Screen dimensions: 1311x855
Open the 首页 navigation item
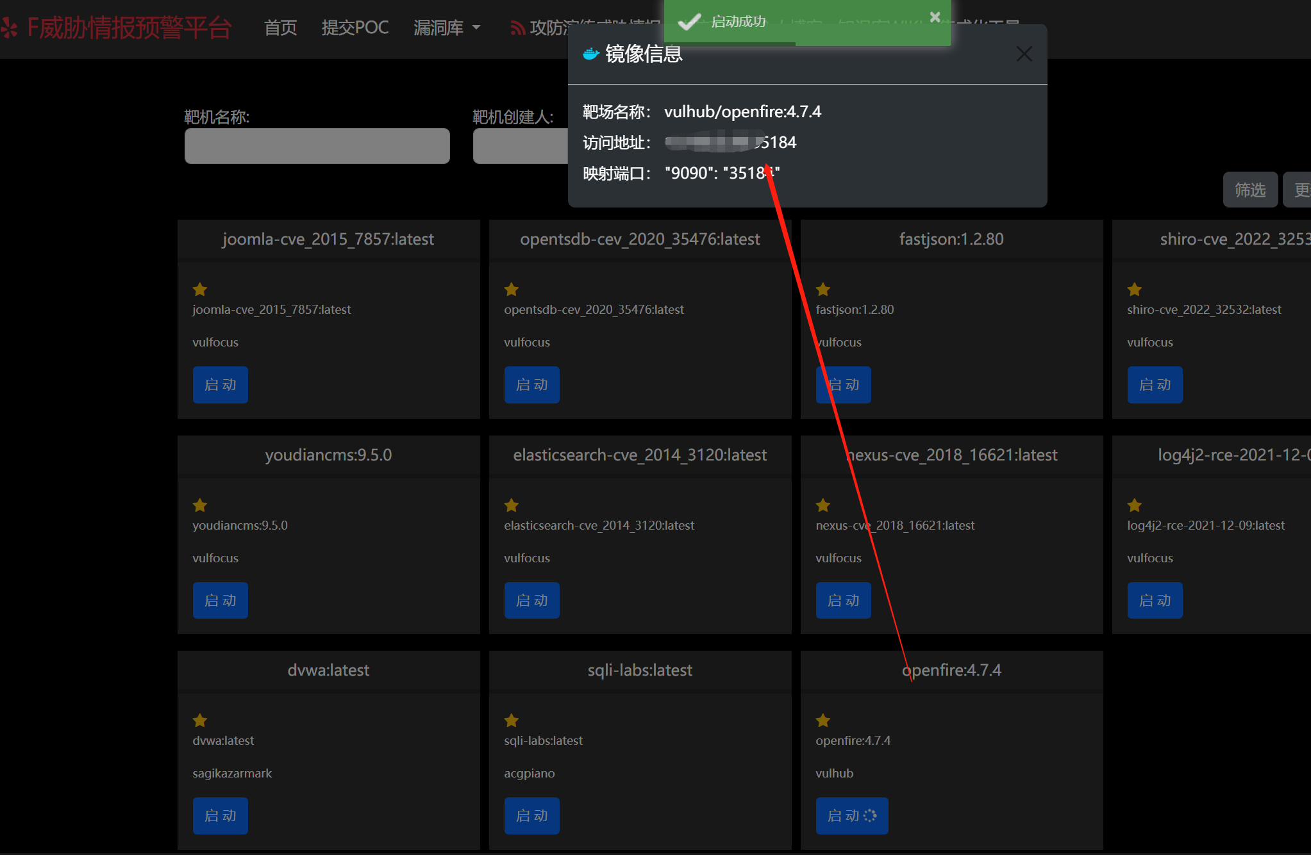(280, 28)
